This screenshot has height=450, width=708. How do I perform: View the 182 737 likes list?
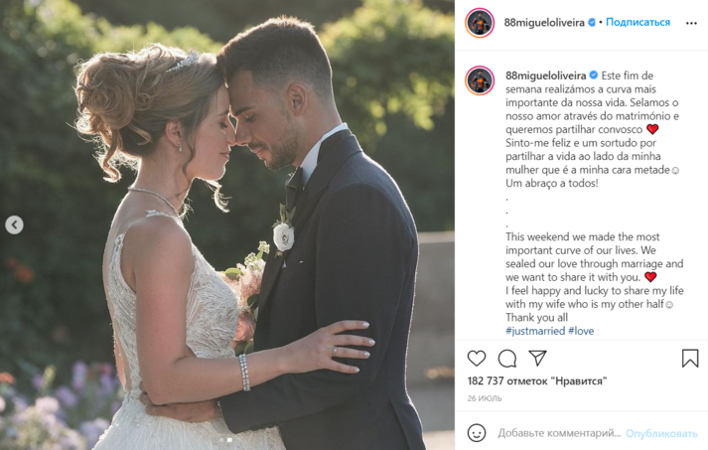tap(537, 380)
